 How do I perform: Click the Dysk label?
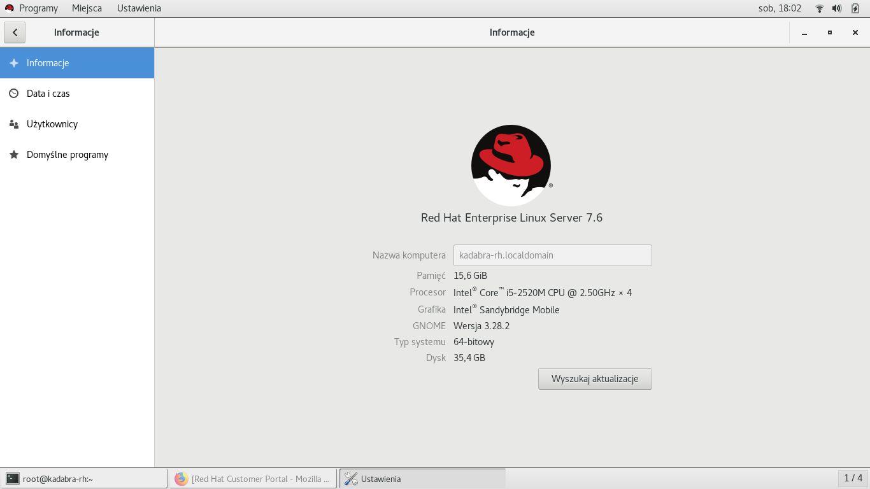(x=436, y=358)
